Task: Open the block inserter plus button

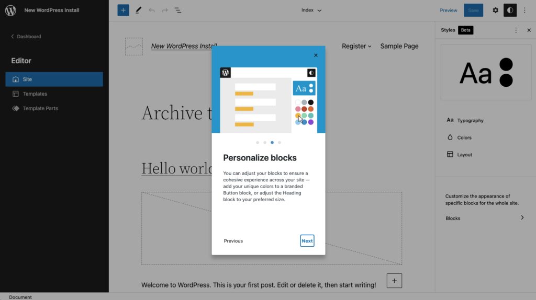Action: (123, 10)
